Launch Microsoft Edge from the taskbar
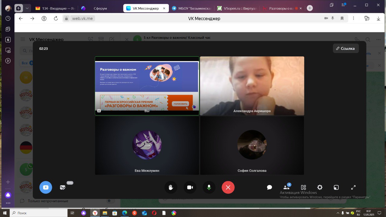 coord(124,213)
